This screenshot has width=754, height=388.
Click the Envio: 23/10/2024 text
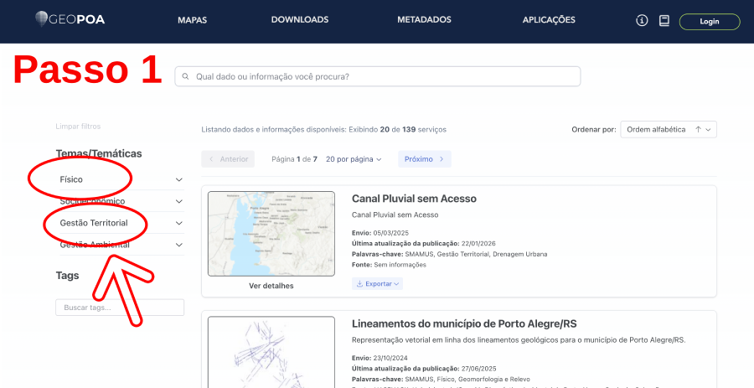[x=380, y=358]
